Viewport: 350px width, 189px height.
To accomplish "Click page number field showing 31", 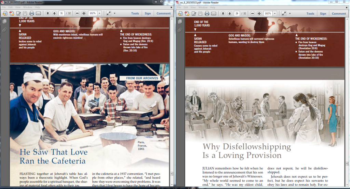I will pos(62,13).
